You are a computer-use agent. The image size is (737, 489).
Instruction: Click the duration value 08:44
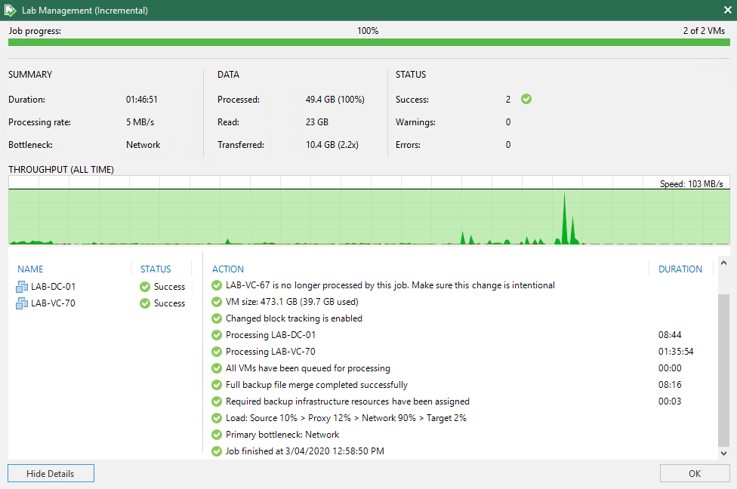[670, 335]
